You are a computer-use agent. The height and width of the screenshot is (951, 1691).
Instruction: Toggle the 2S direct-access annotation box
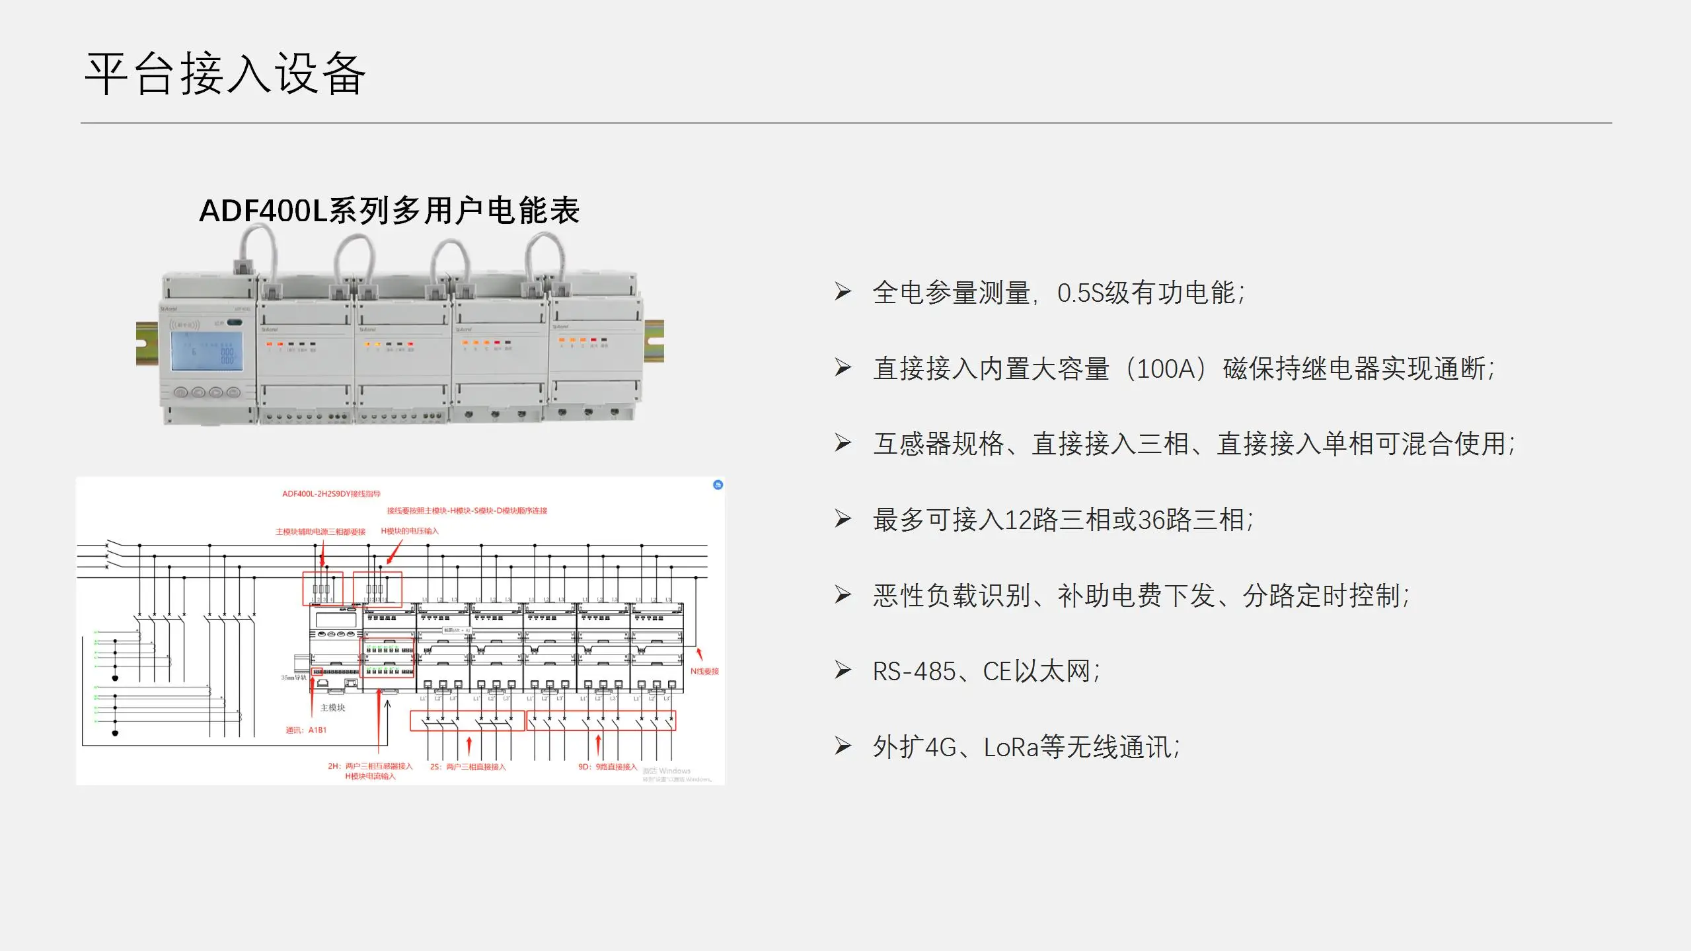click(x=469, y=767)
